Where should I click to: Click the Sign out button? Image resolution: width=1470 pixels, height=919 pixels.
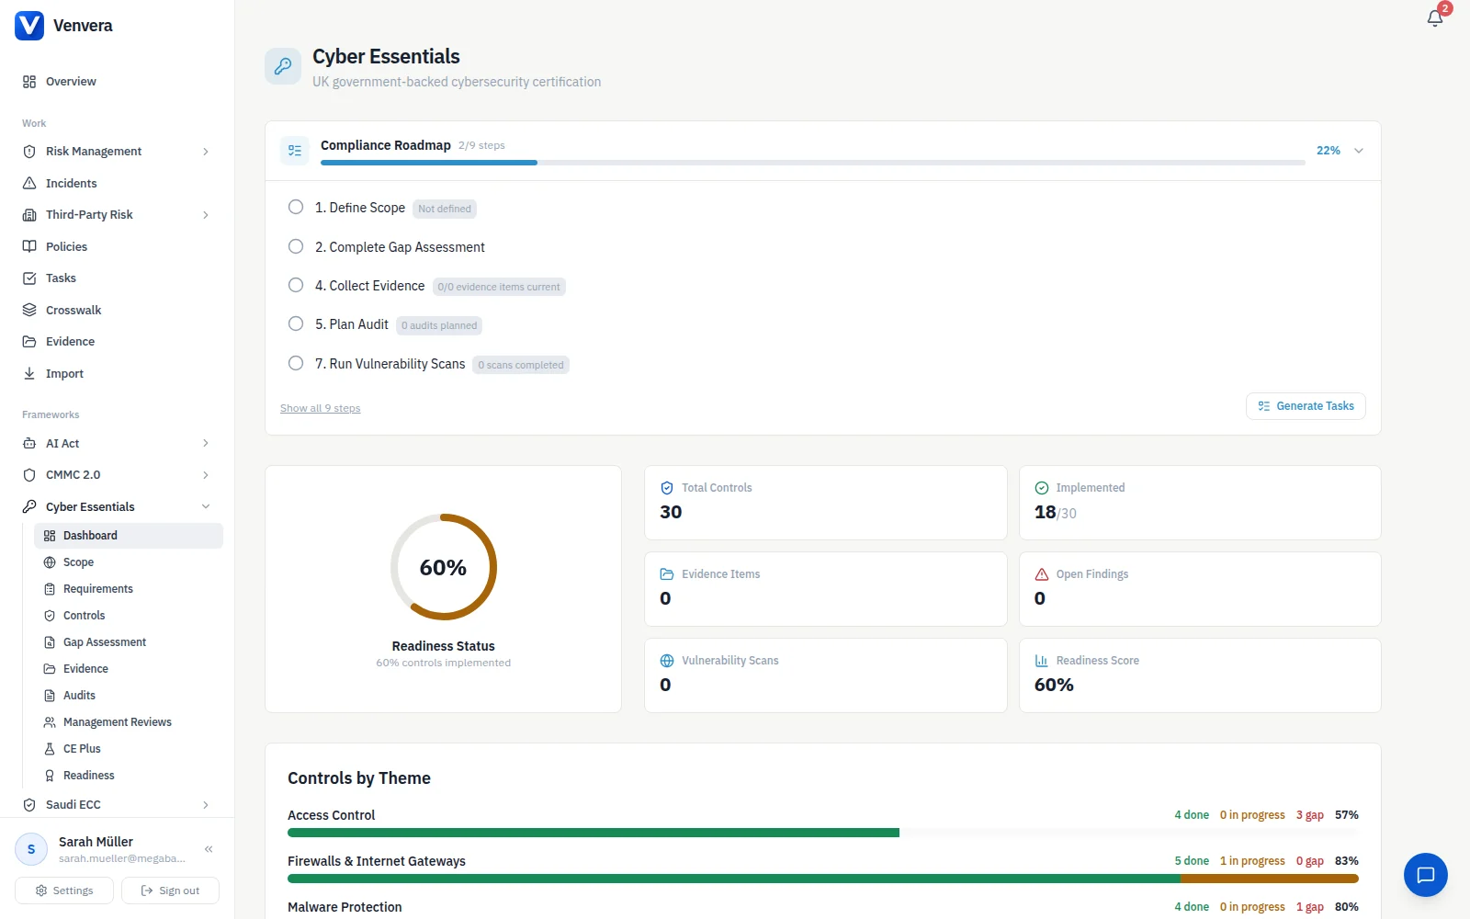tap(170, 891)
